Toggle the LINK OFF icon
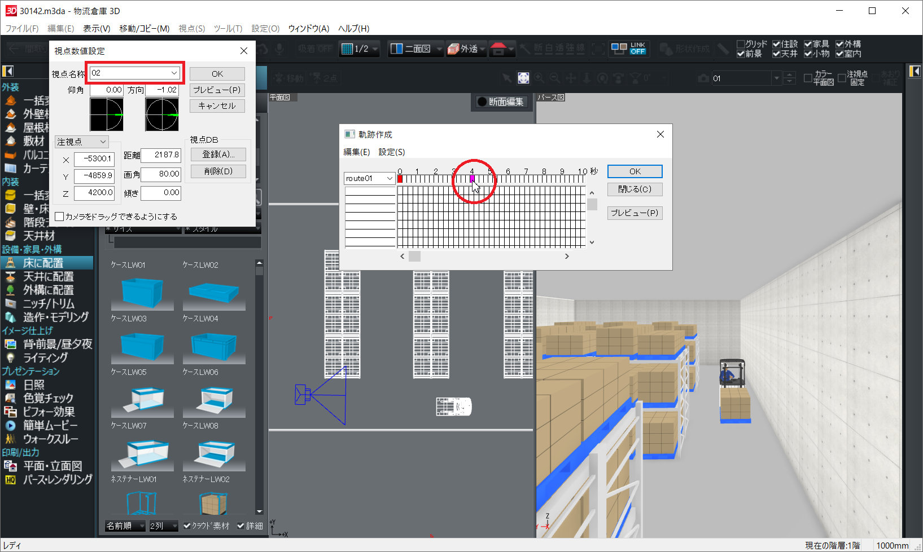Image resolution: width=923 pixels, height=552 pixels. point(628,49)
